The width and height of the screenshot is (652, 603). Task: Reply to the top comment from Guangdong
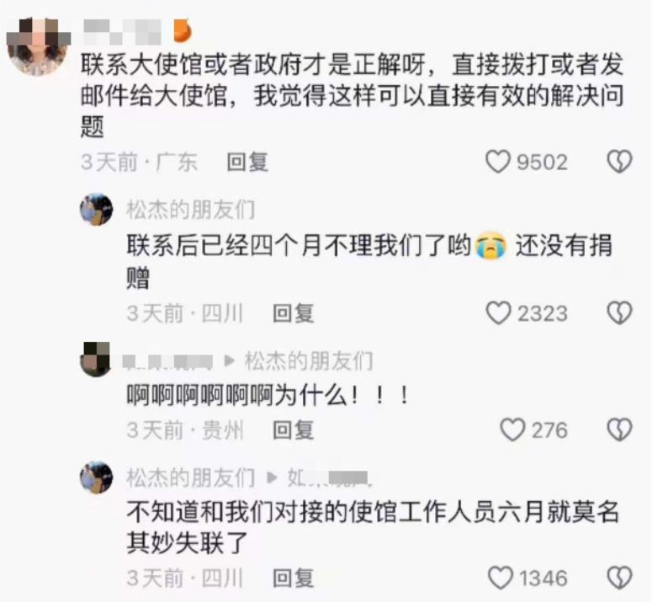(247, 162)
